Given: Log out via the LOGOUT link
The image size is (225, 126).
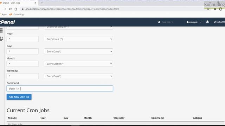Looking at the screenshot, I should pyautogui.click(x=219, y=22).
